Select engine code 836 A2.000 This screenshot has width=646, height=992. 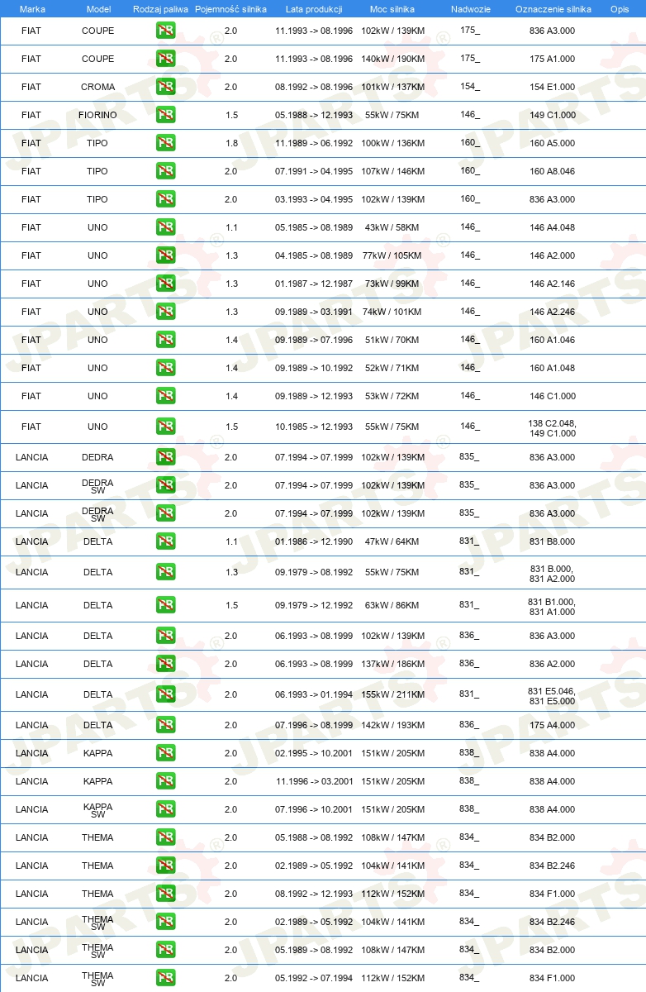point(553,664)
